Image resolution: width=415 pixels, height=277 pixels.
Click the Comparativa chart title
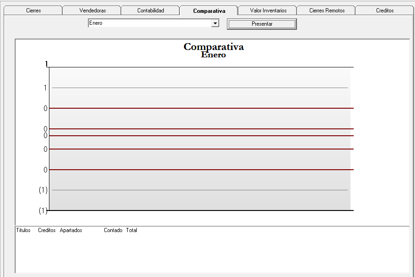point(214,47)
